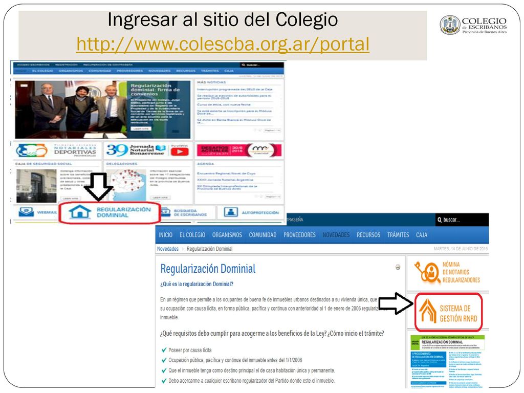The width and height of the screenshot is (524, 393).
Task: Click the Novedades breadcrumb link
Action: 168,249
